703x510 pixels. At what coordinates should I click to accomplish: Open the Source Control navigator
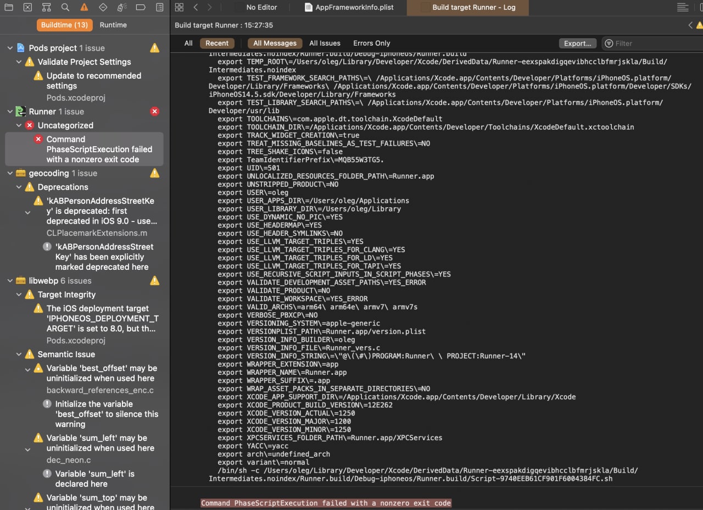tap(27, 7)
